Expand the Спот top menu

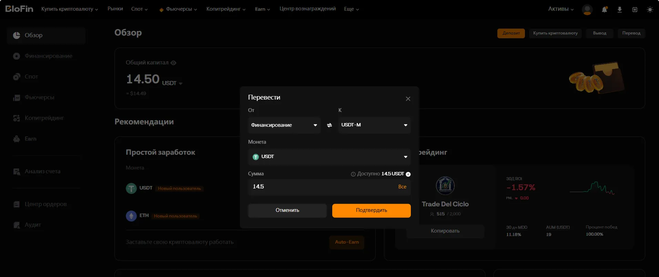pos(140,9)
